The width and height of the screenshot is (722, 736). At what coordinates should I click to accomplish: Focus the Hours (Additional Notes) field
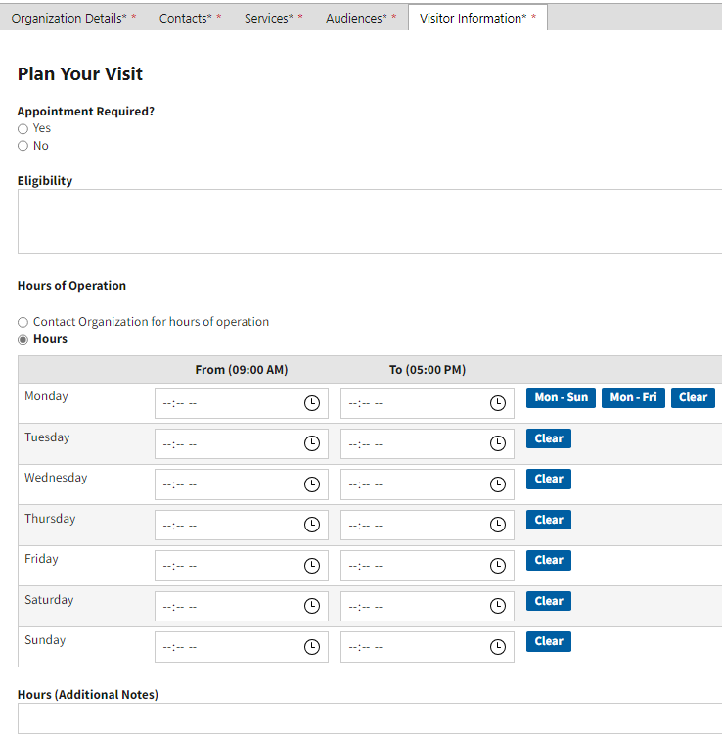[370, 718]
